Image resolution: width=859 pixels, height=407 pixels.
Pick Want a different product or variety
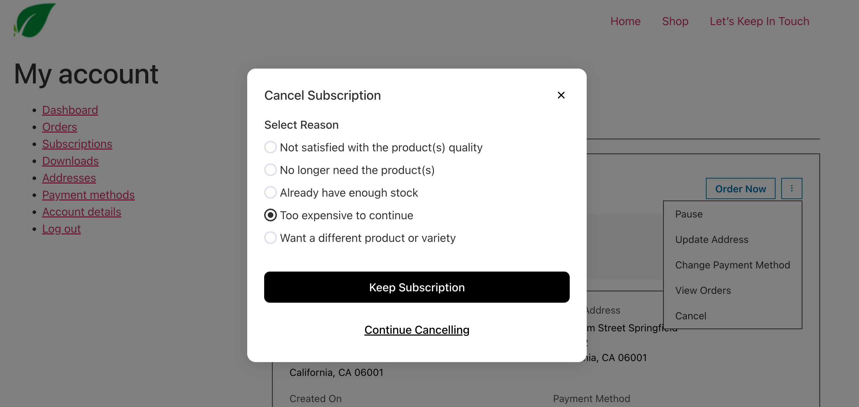tap(270, 238)
